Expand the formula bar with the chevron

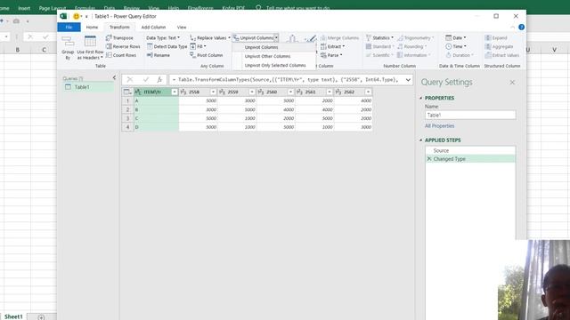[x=408, y=80]
